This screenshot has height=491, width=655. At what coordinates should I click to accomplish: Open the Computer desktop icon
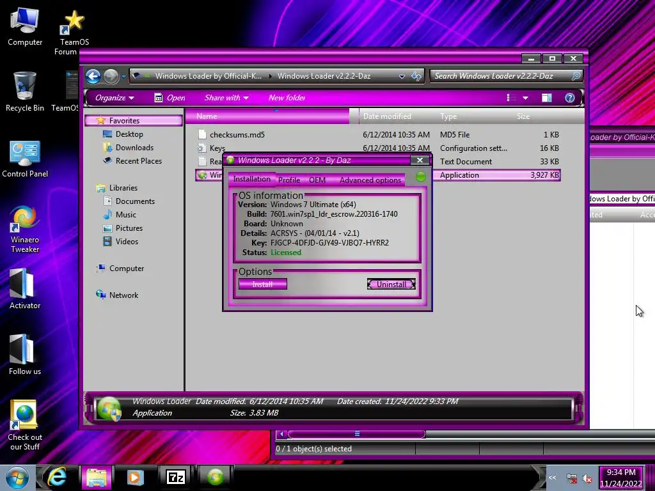point(25,27)
